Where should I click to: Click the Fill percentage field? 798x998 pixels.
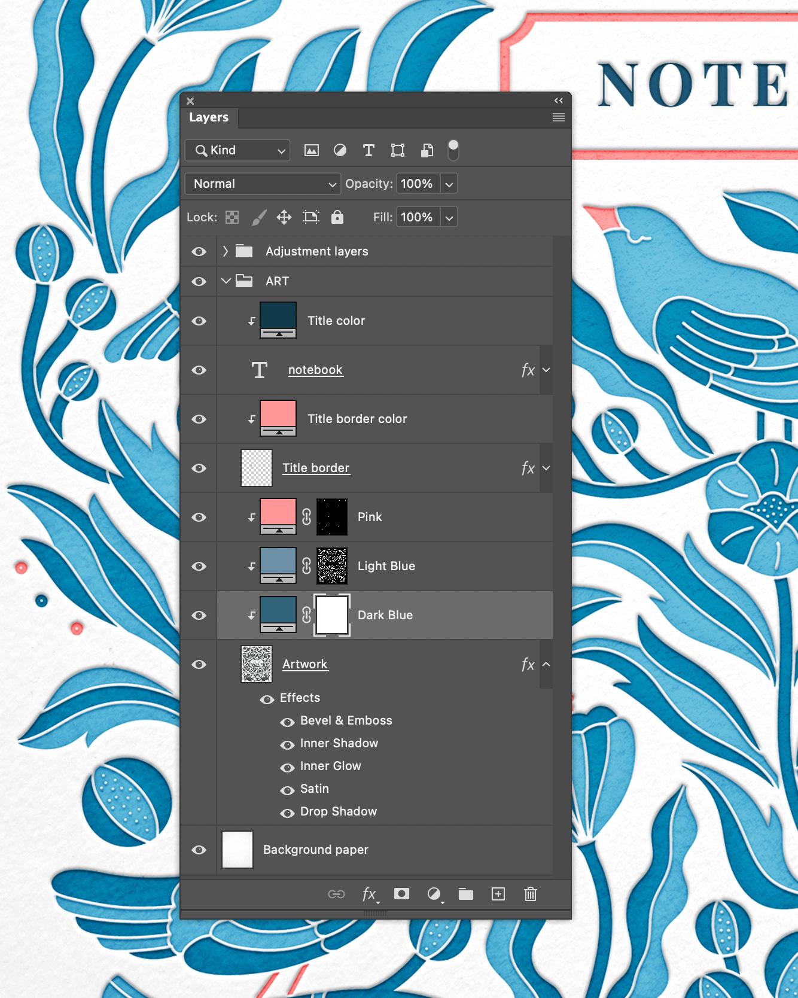point(418,217)
